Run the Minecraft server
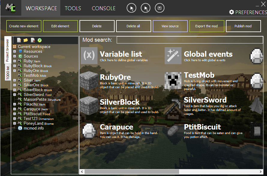267x176 pixels. point(145,8)
